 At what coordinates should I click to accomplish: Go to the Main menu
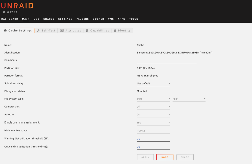(x=26, y=19)
